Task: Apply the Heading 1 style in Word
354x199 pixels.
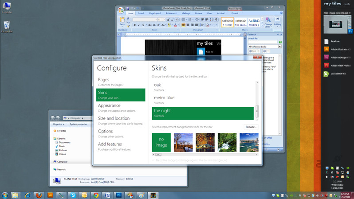Action: tap(254, 22)
